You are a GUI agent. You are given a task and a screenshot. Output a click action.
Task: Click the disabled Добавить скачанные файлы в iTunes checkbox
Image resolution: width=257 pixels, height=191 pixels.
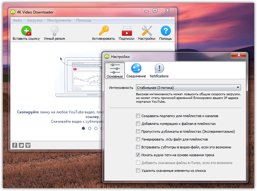(x=138, y=163)
